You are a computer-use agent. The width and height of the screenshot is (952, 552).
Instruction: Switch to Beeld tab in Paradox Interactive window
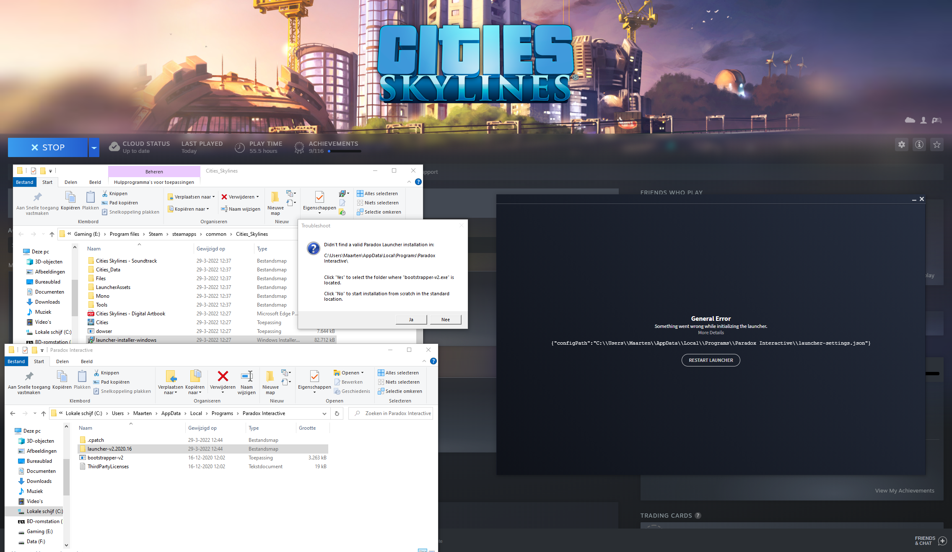point(87,361)
